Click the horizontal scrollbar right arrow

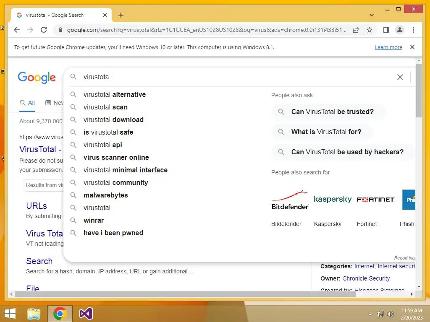click(x=412, y=294)
